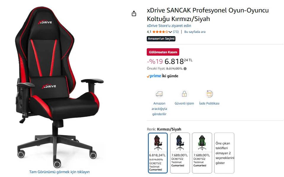This screenshot has width=284, height=177.
Task: Click the star rating icons
Action: (160, 32)
